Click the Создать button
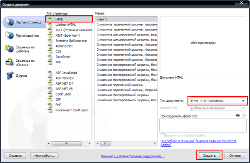Screen dimensions: 250x163 209,155
